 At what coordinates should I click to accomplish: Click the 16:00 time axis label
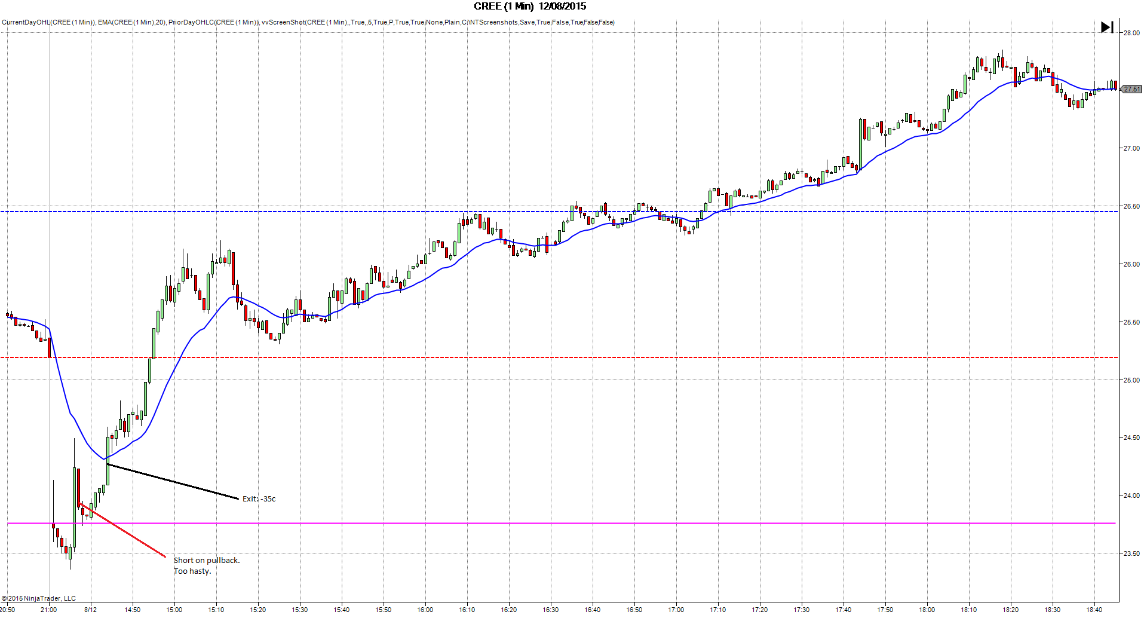pos(425,610)
